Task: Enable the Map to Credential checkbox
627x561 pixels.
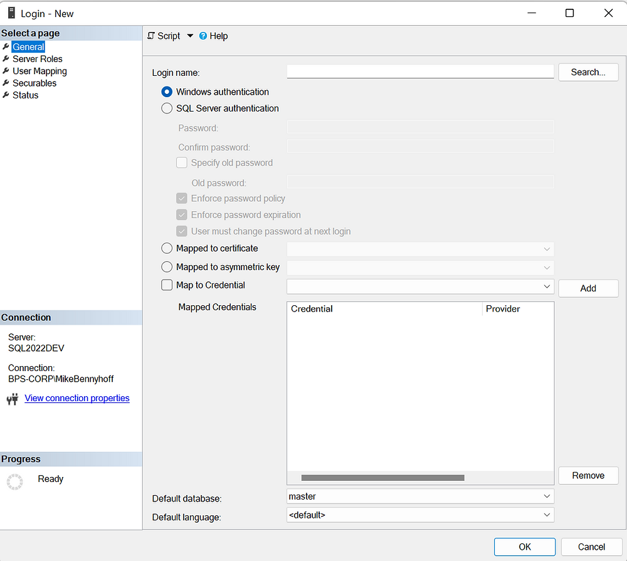Action: coord(166,285)
